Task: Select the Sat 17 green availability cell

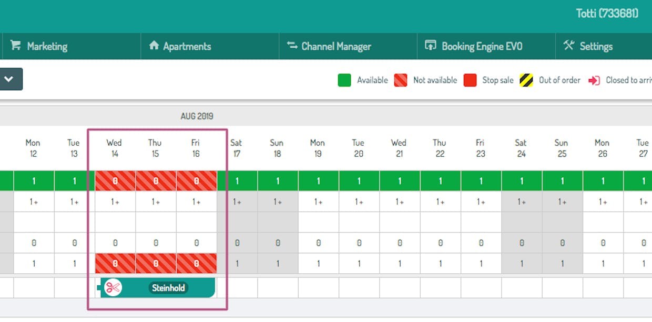Action: pyautogui.click(x=237, y=181)
